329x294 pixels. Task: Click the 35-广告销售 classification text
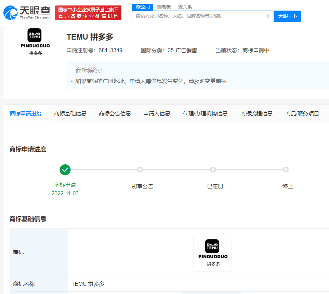pyautogui.click(x=182, y=51)
